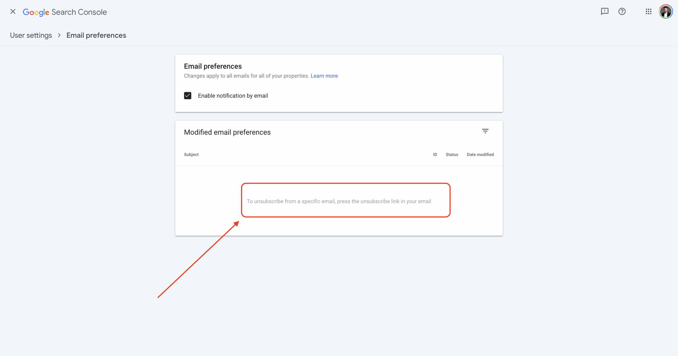
Task: Click the ID column header
Action: [x=435, y=155]
